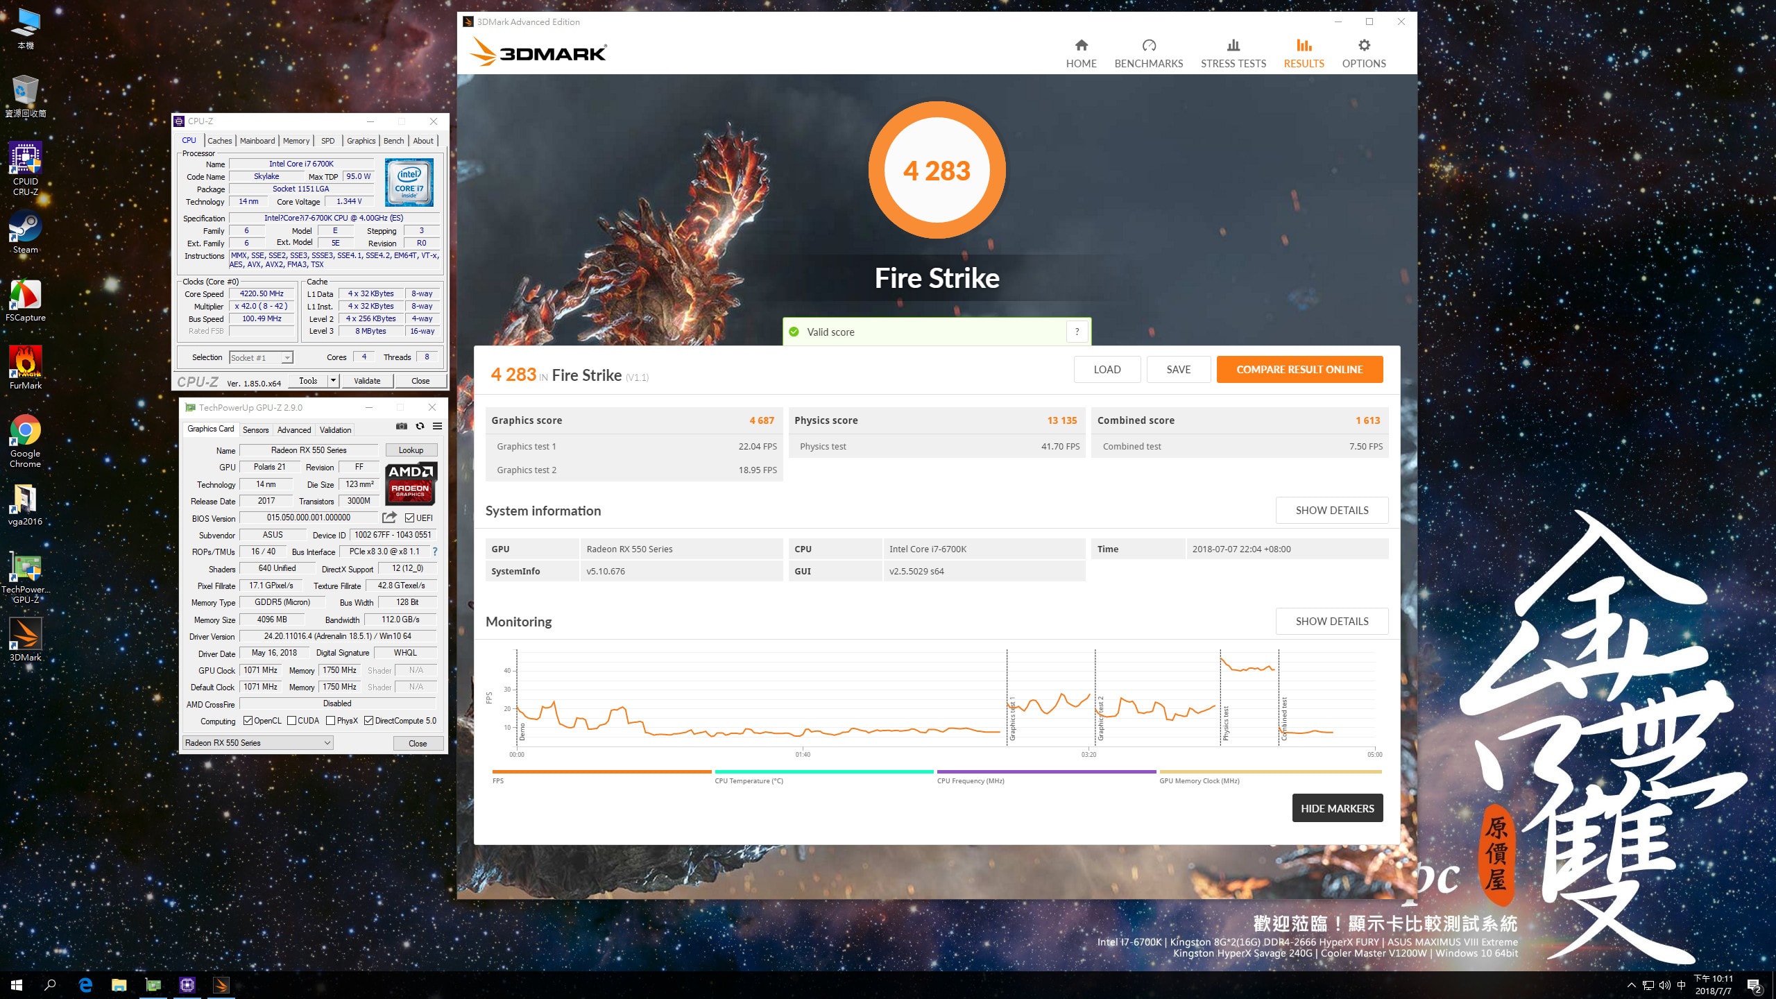Open the 3DMark Benchmarks section

click(x=1149, y=53)
